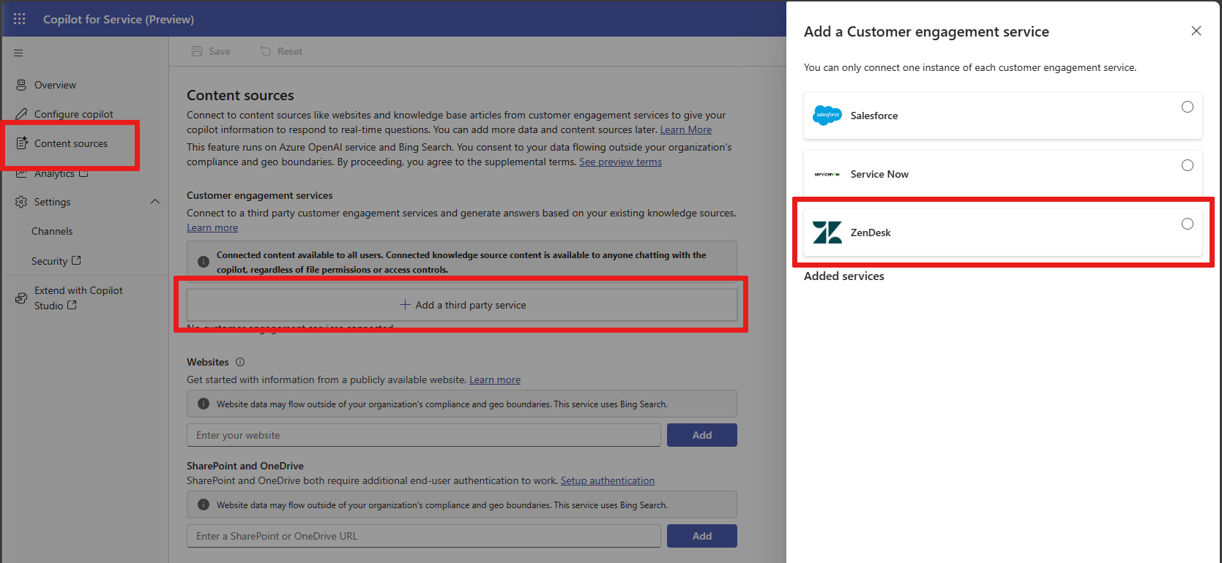
Task: Go to Channels under Settings
Action: pyautogui.click(x=52, y=231)
